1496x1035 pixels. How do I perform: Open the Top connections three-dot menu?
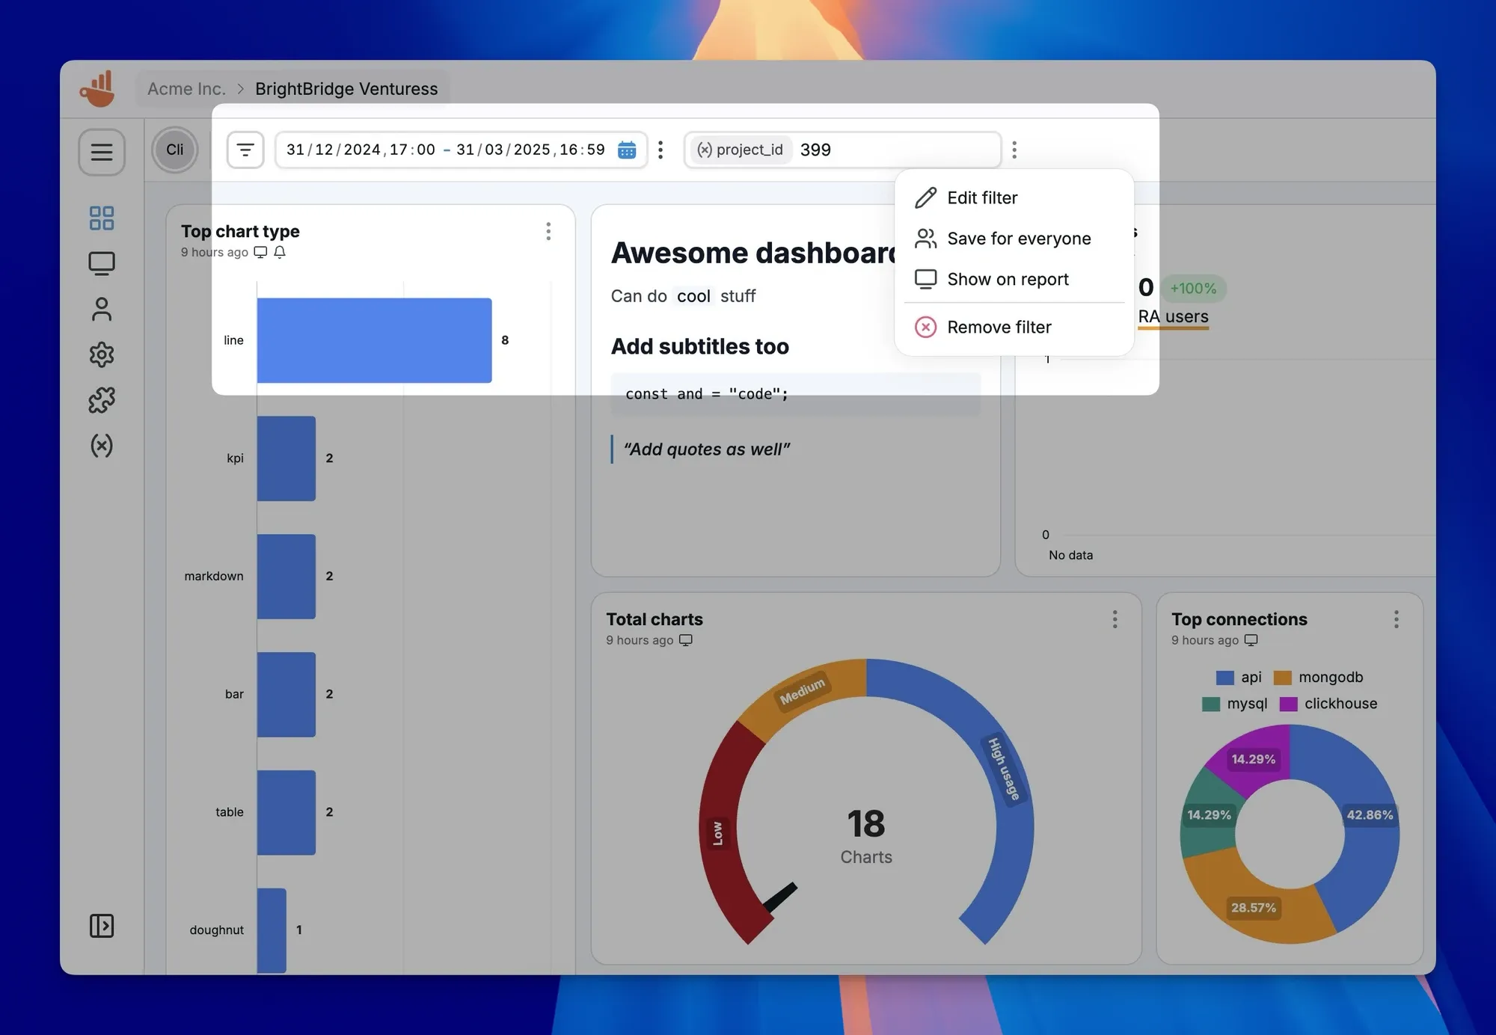(1396, 619)
